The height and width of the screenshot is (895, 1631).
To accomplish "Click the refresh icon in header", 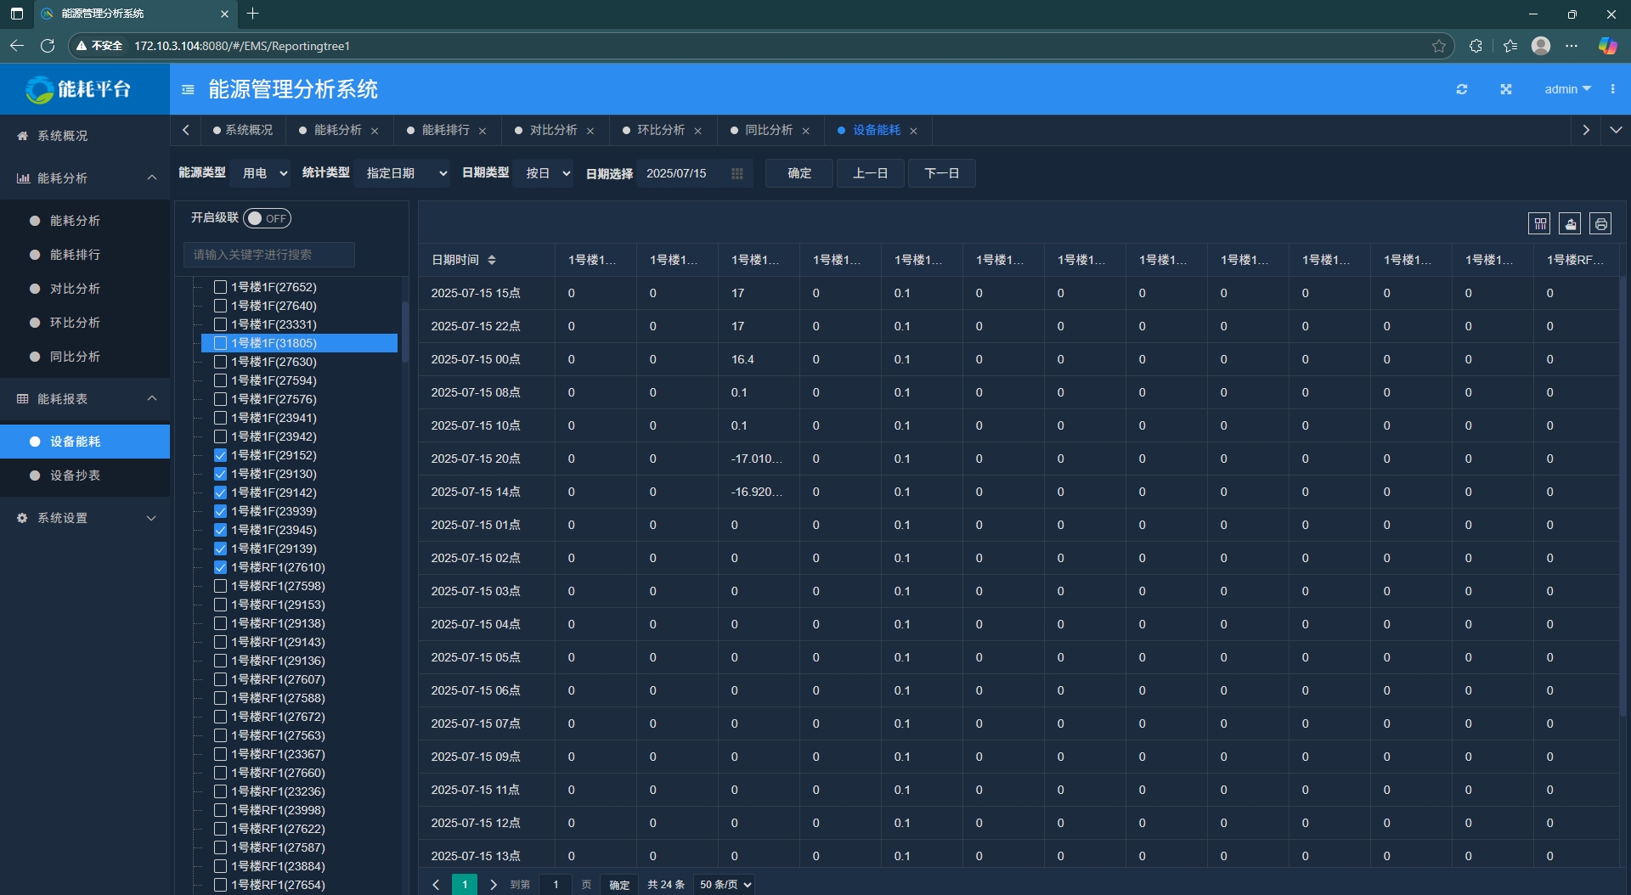I will pos(1461,89).
